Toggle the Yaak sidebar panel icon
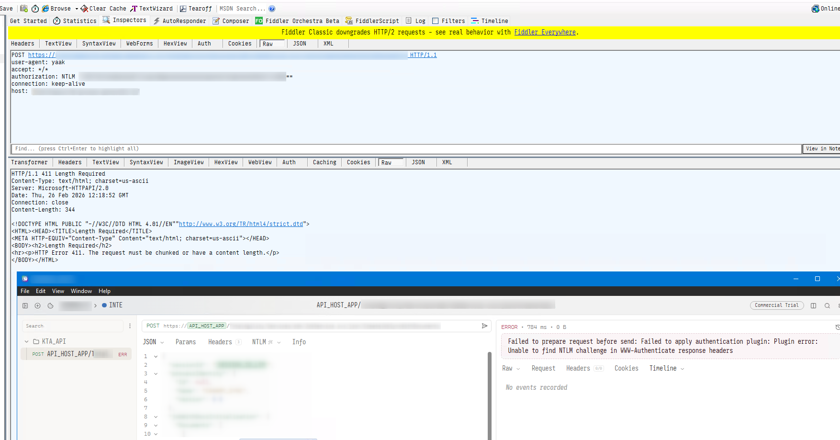 pos(25,305)
